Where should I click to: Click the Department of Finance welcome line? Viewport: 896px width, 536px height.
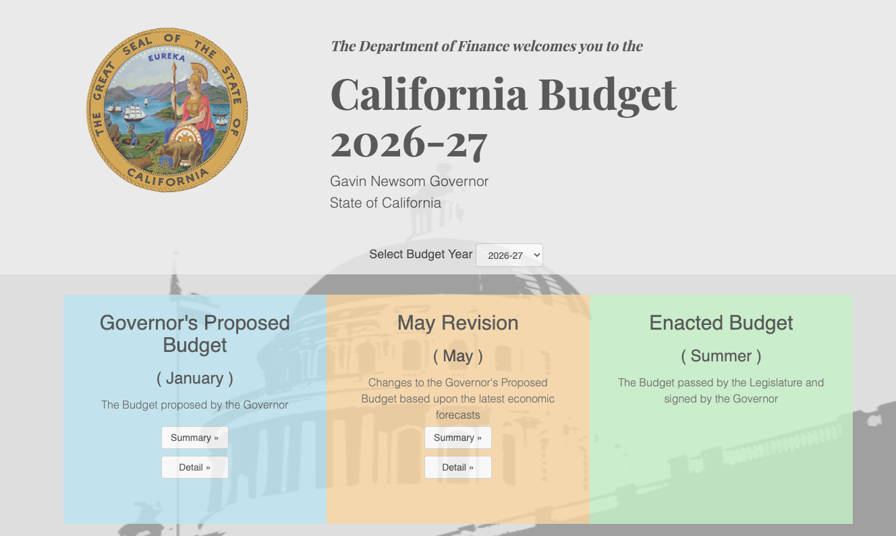point(486,47)
